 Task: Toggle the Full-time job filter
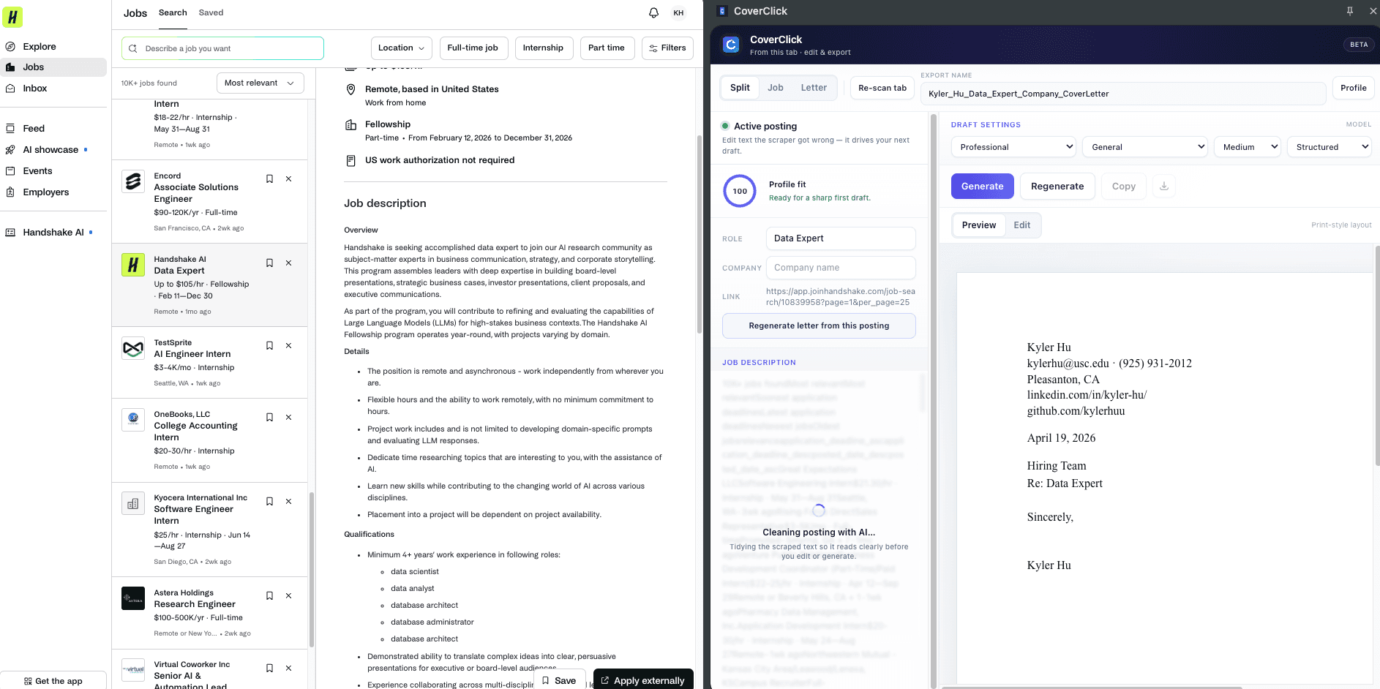pos(473,48)
